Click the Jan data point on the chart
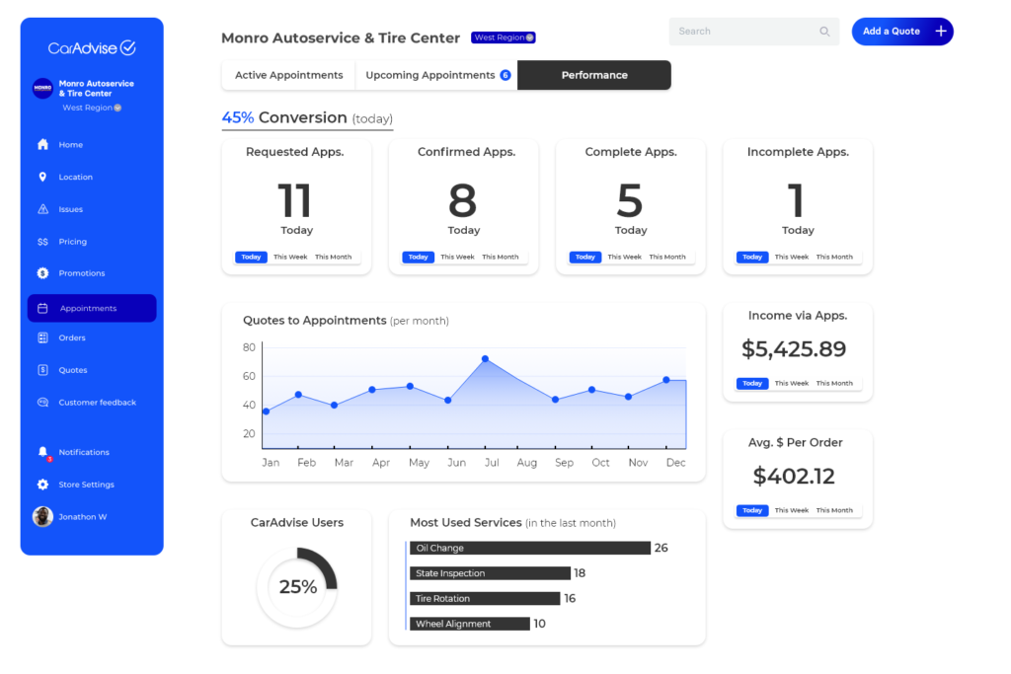 (x=267, y=412)
